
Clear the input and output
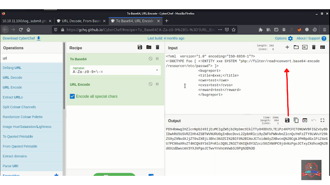(x=313, y=47)
